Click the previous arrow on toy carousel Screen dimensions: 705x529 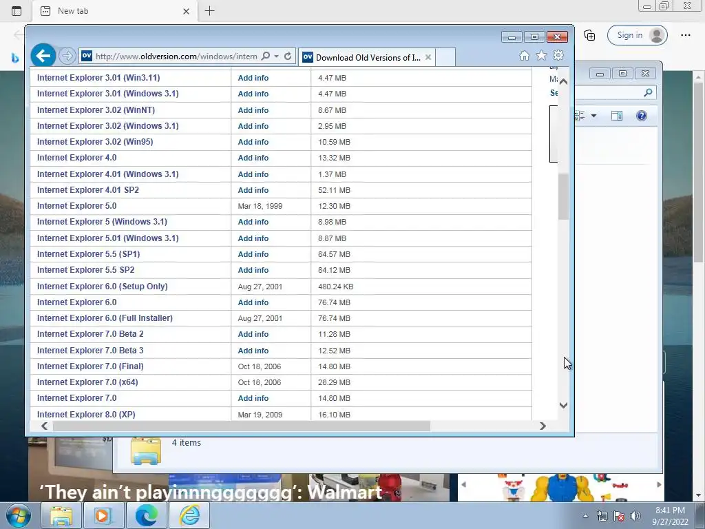pyautogui.click(x=463, y=484)
